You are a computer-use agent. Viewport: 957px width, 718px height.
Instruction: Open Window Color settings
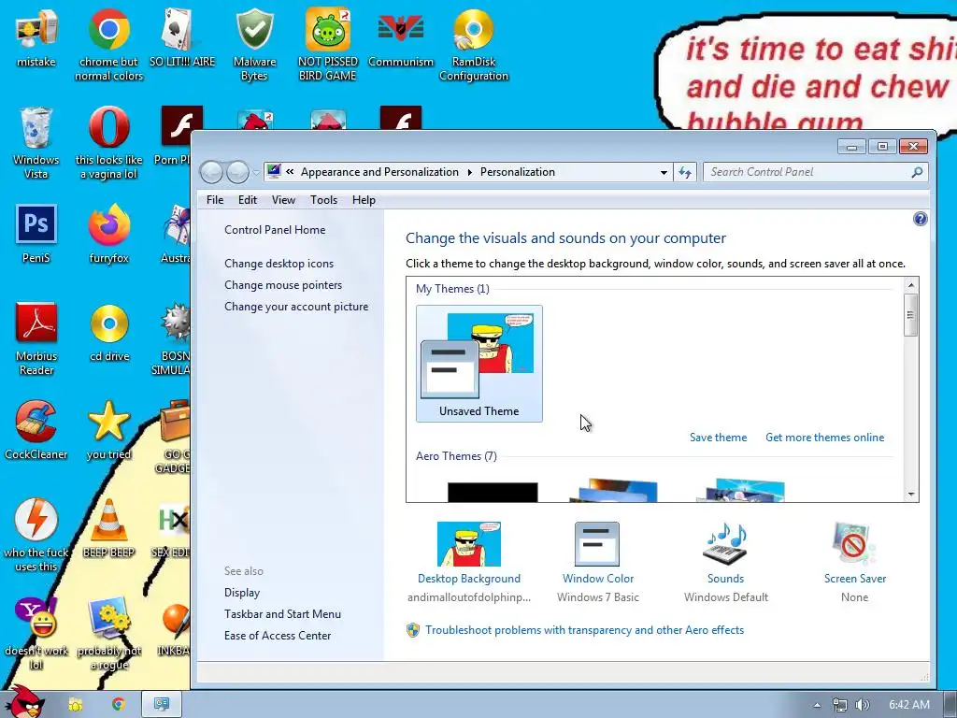tap(597, 562)
